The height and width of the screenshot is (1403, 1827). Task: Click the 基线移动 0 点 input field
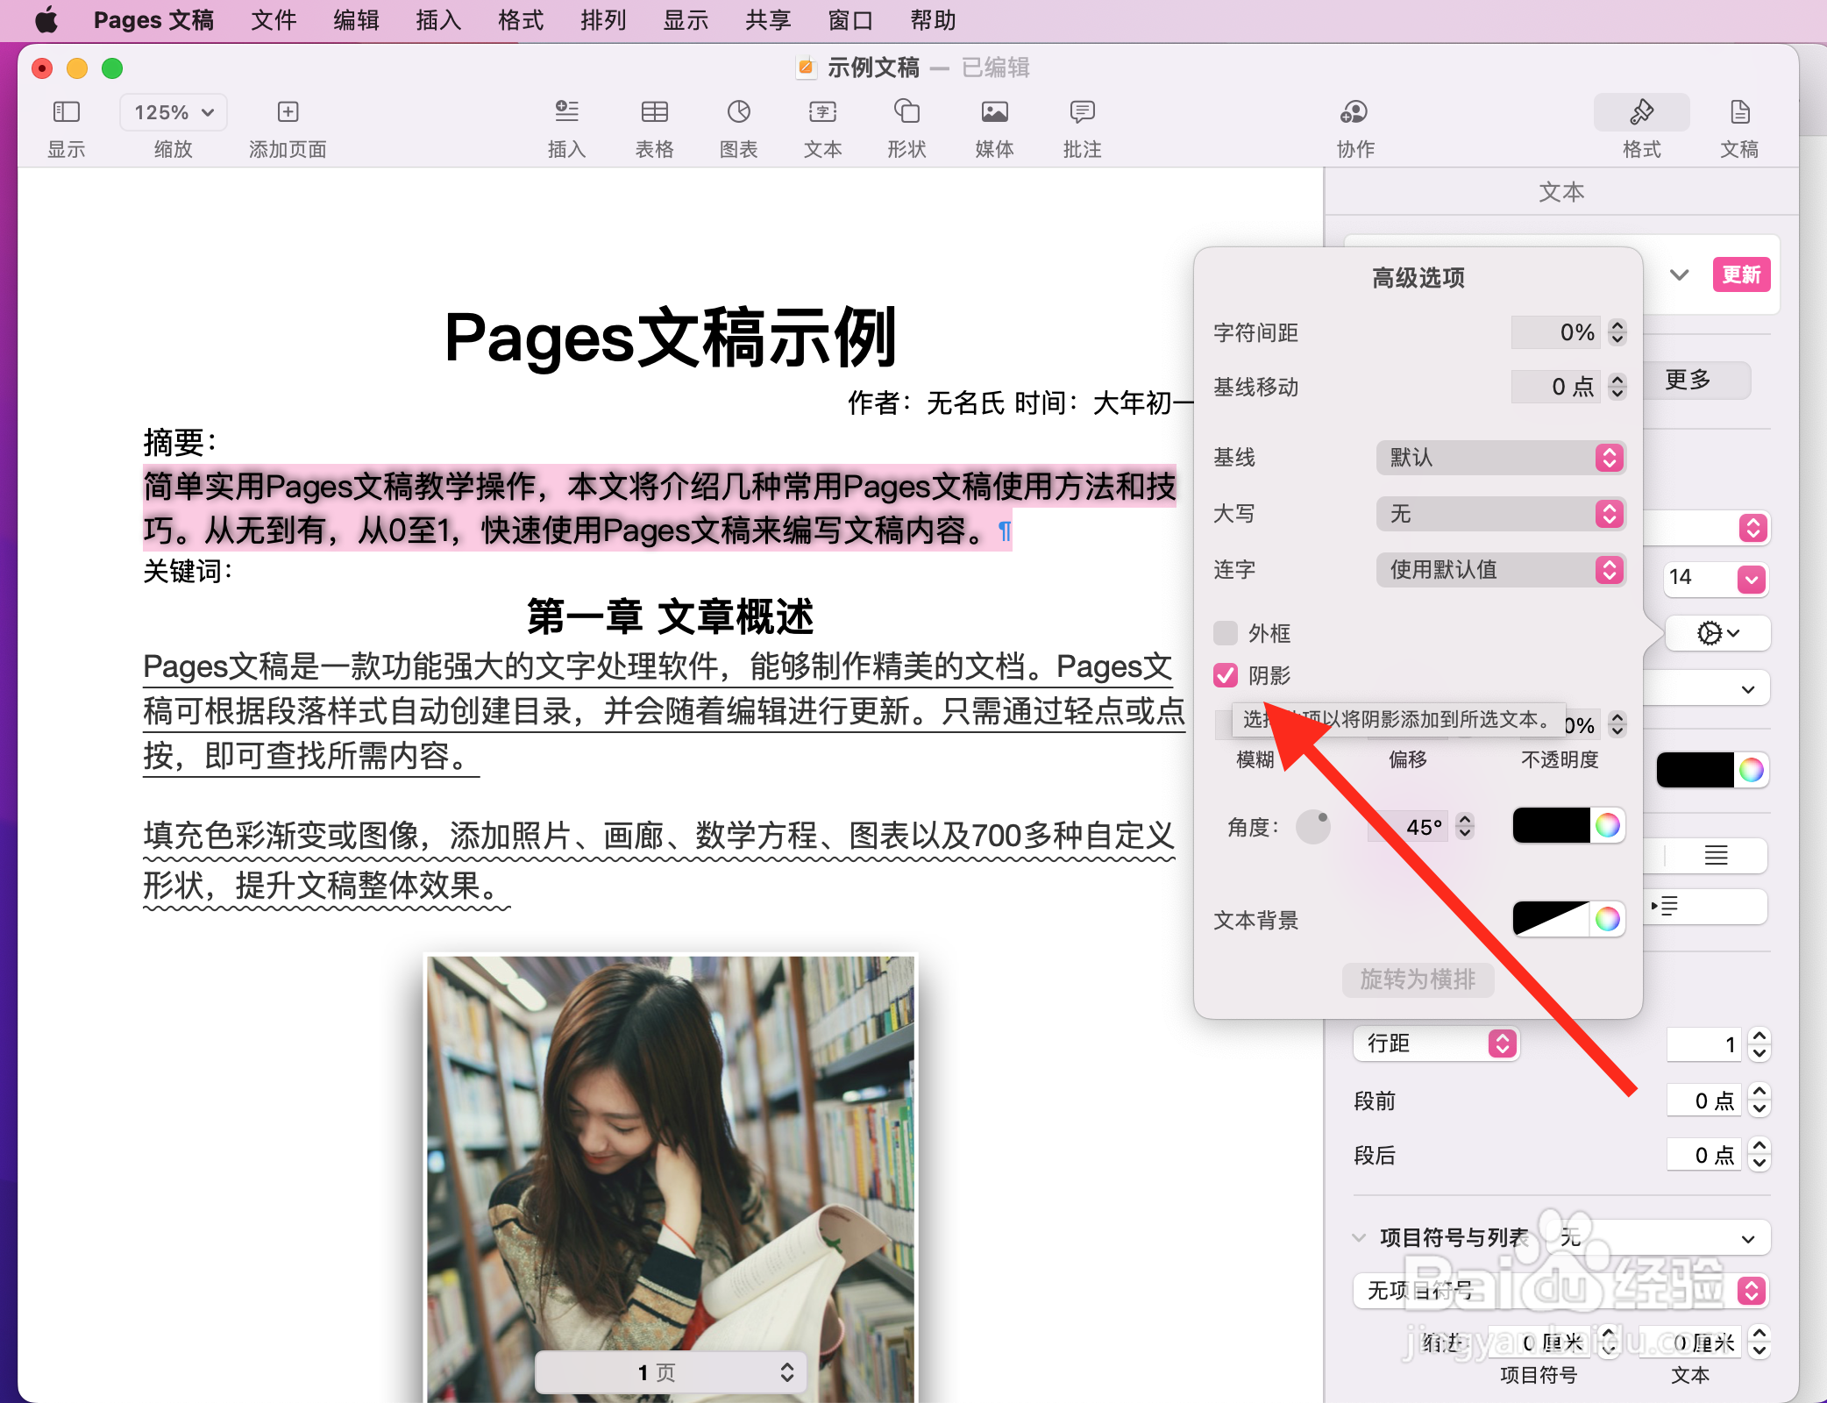[x=1557, y=387]
